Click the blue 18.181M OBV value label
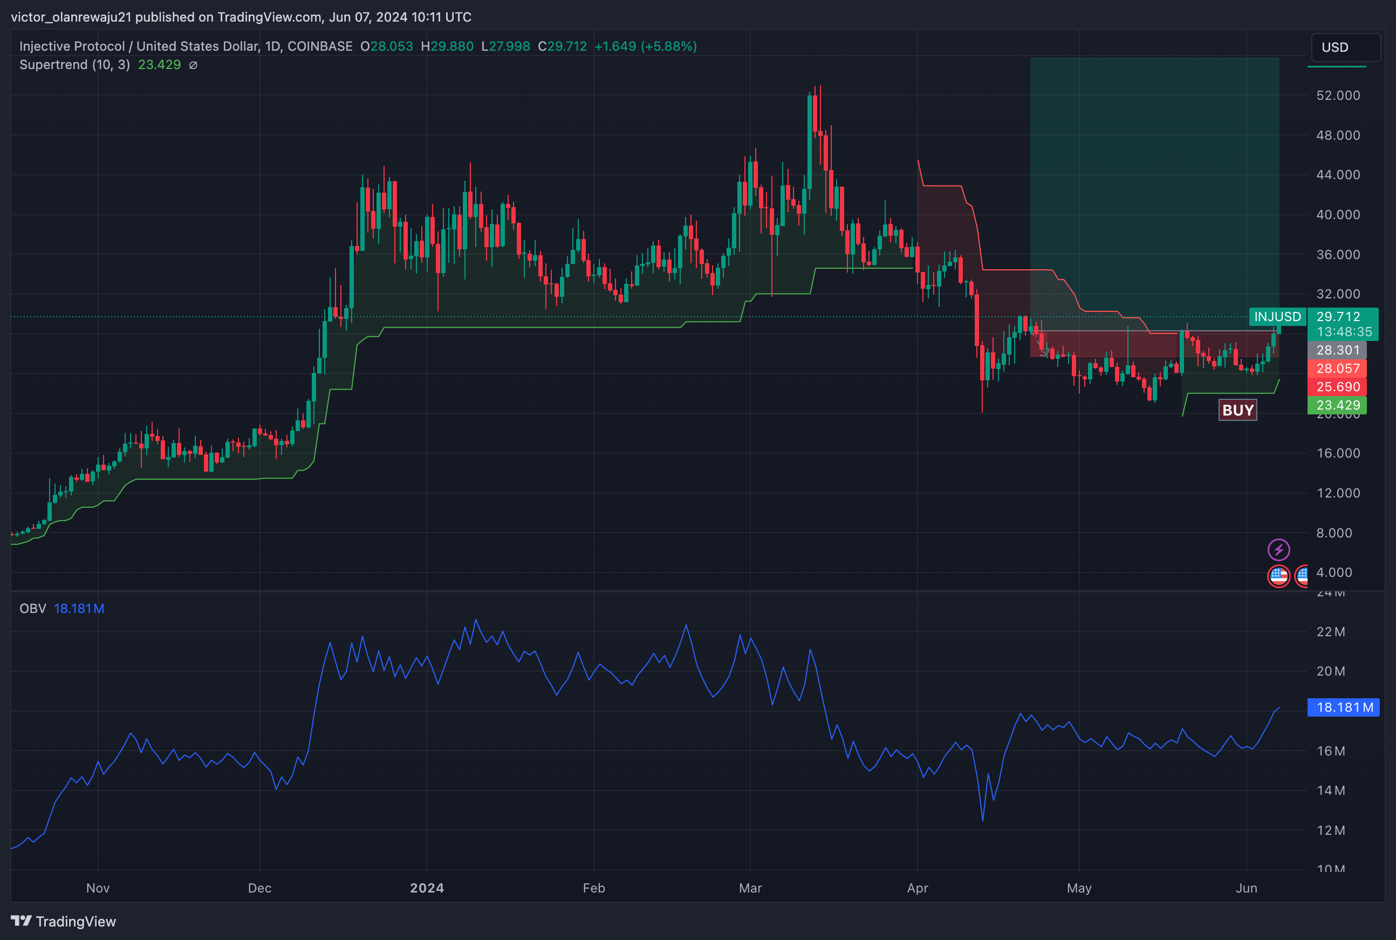The image size is (1396, 940). (1343, 707)
